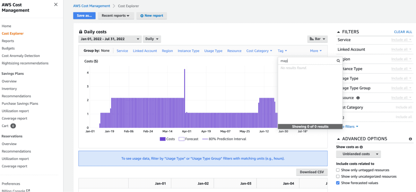Click the Advanced Options info icon

(x=410, y=139)
